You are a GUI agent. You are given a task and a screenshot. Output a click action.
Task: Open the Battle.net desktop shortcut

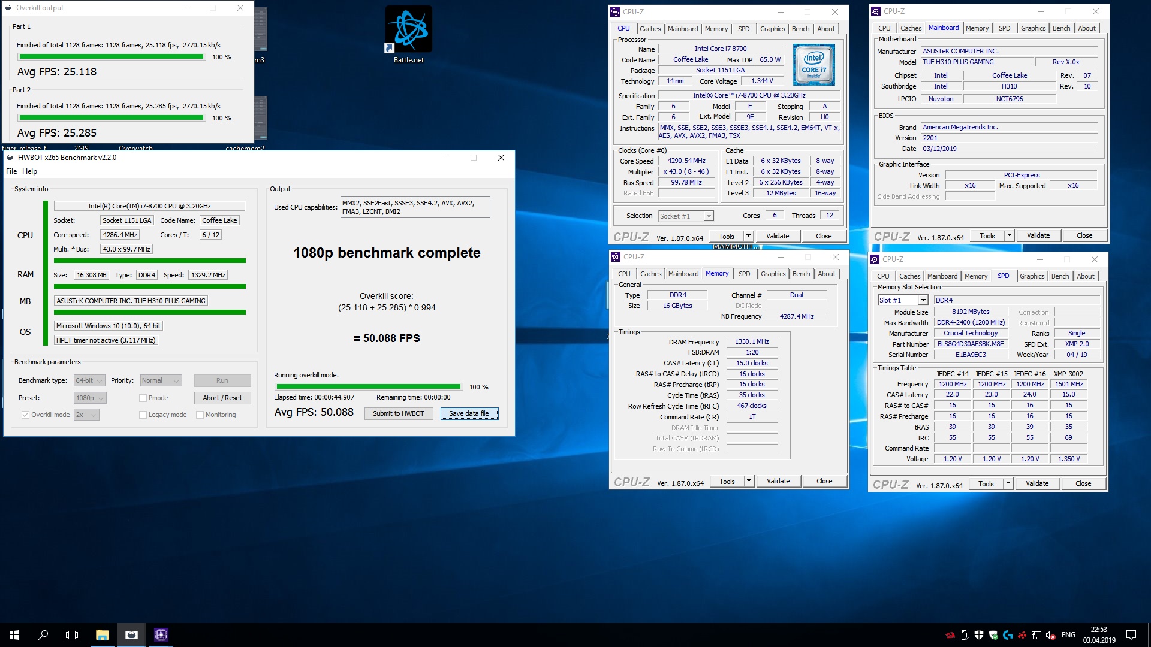click(x=408, y=34)
